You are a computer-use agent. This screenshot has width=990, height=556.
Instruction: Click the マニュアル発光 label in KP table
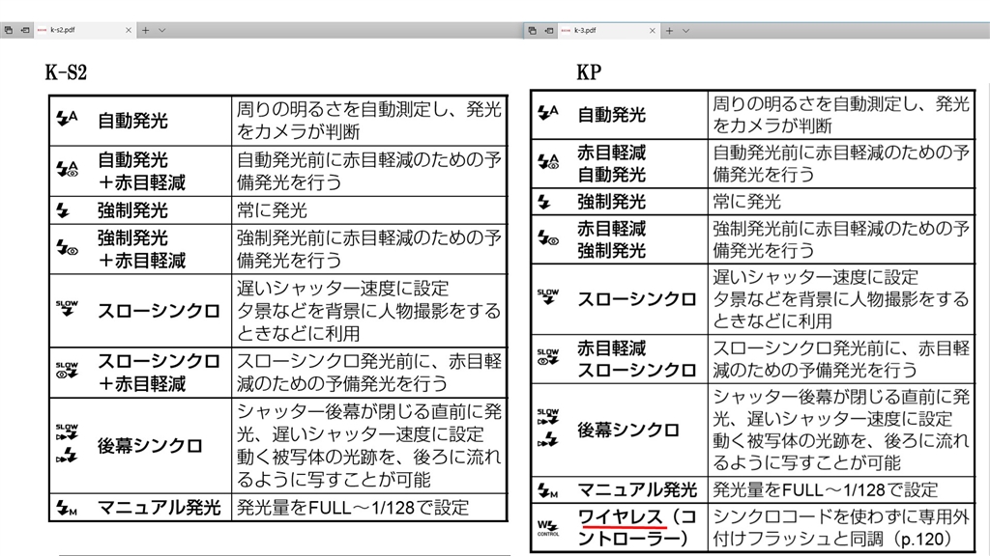[637, 489]
